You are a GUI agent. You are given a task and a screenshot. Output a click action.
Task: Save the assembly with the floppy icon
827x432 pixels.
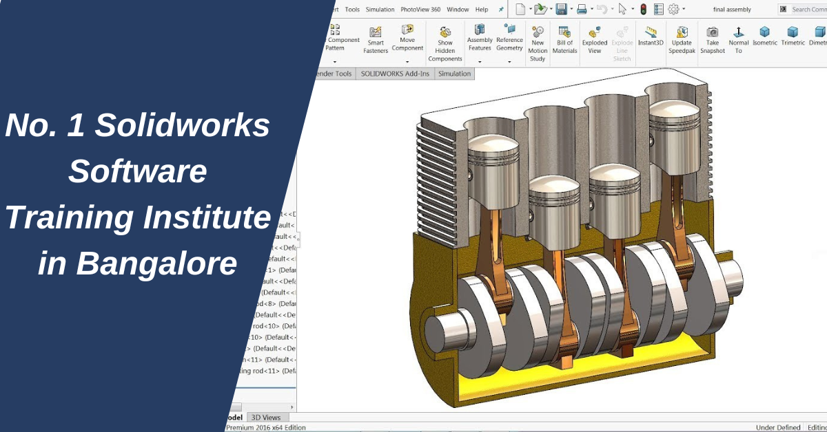561,9
